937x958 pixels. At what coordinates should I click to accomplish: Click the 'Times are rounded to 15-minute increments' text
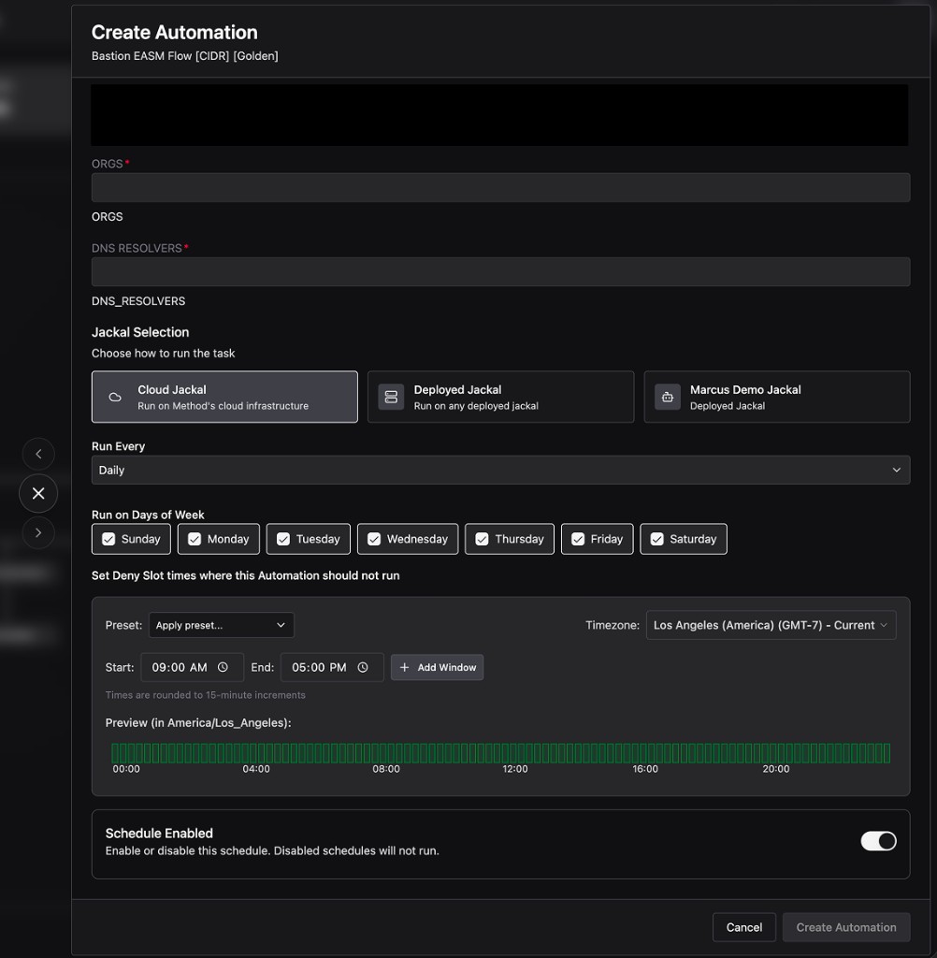(x=205, y=695)
